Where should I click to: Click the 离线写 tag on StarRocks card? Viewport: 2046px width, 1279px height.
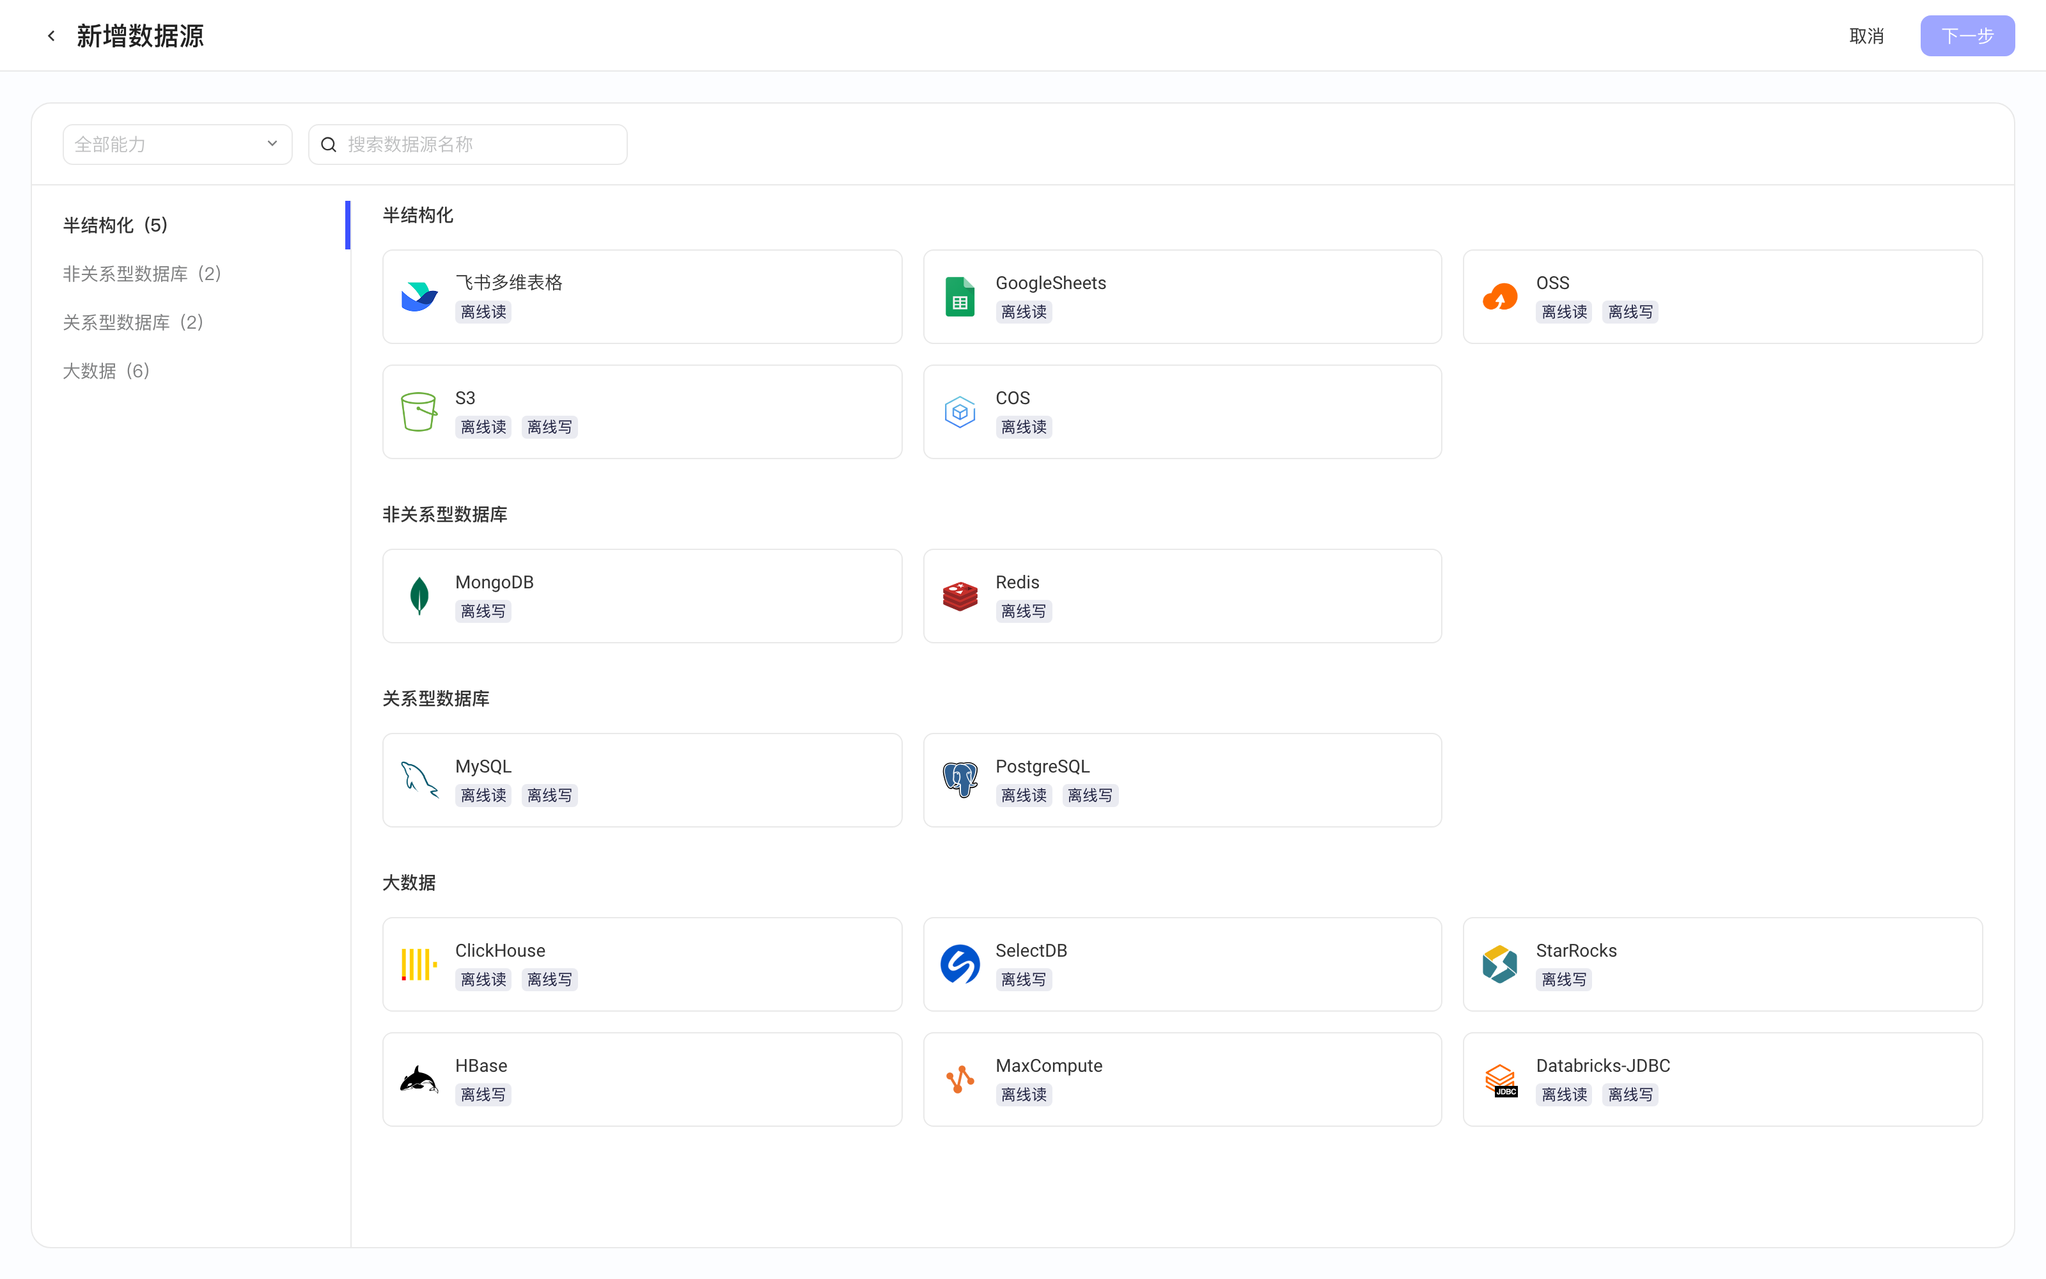click(1563, 980)
